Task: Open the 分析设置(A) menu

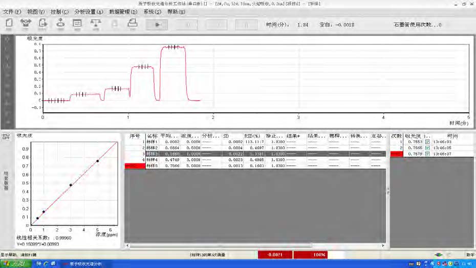Action: (x=88, y=11)
